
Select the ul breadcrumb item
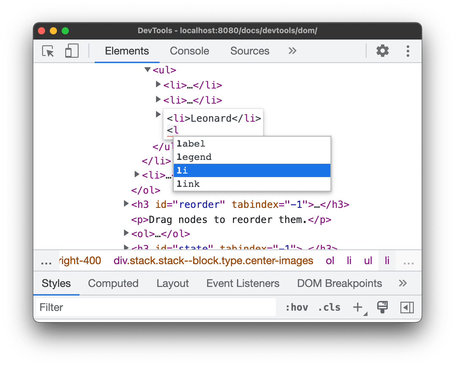(368, 261)
